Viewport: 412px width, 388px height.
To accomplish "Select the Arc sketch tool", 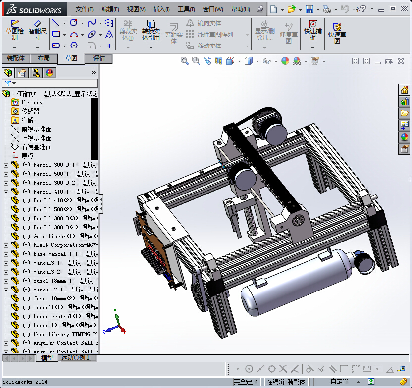I will [x=74, y=34].
